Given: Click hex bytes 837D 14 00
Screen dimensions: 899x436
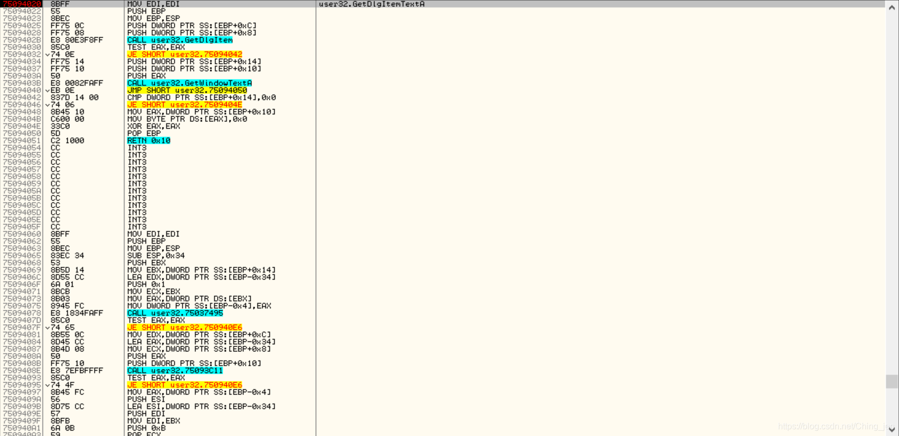Looking at the screenshot, I should click(x=75, y=97).
